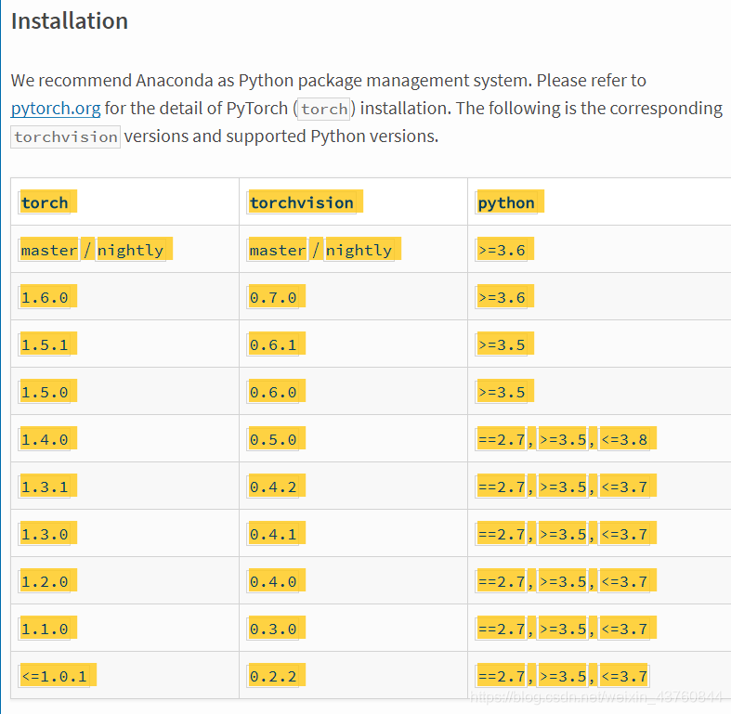
Task: Click <=3.7 in the 1.3.1 row
Action: (x=624, y=487)
